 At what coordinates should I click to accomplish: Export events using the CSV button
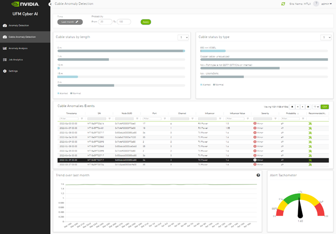coord(325,106)
